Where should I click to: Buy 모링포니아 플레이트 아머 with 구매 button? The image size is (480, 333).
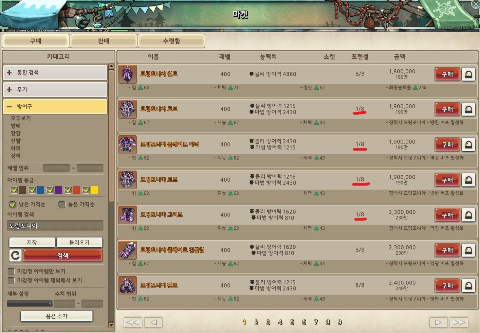pyautogui.click(x=447, y=144)
